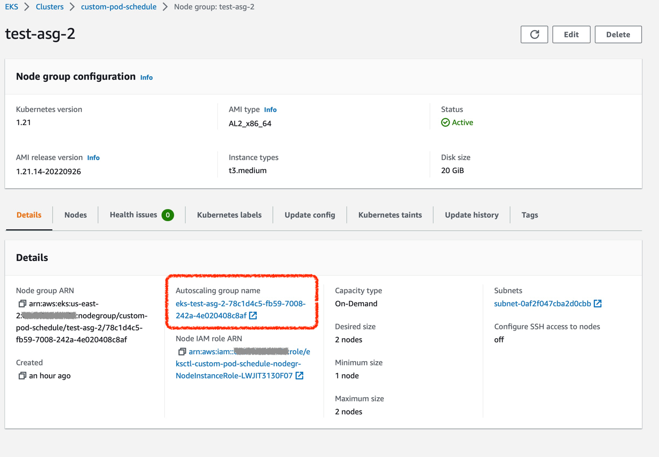The image size is (659, 457).
Task: Open external link icon for autoscaling group
Action: point(253,316)
